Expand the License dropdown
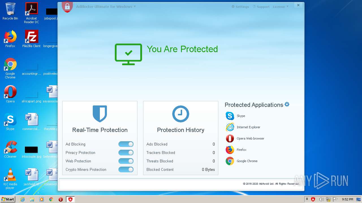Viewport: 362px width, 203px height. (x=281, y=7)
